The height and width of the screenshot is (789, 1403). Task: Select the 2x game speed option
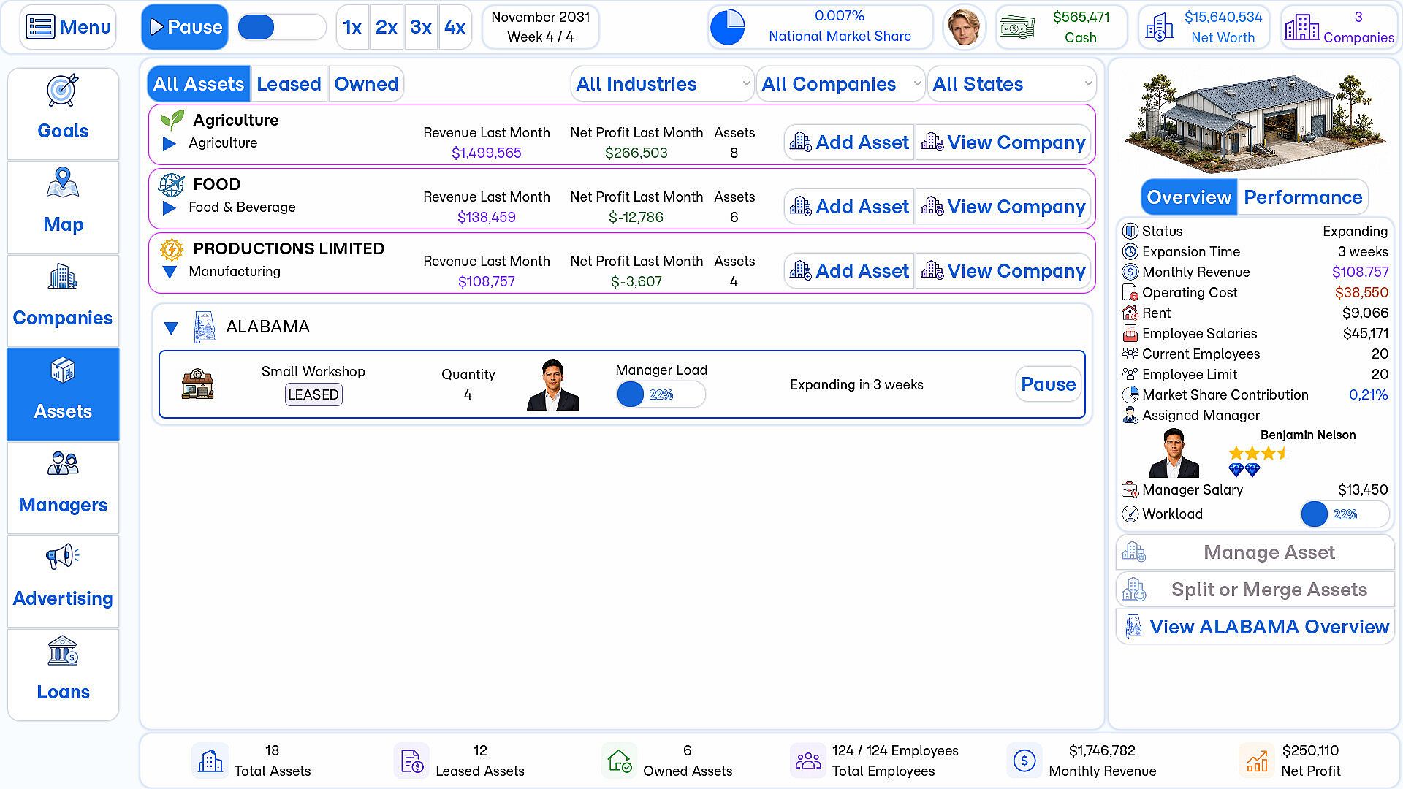386,27
